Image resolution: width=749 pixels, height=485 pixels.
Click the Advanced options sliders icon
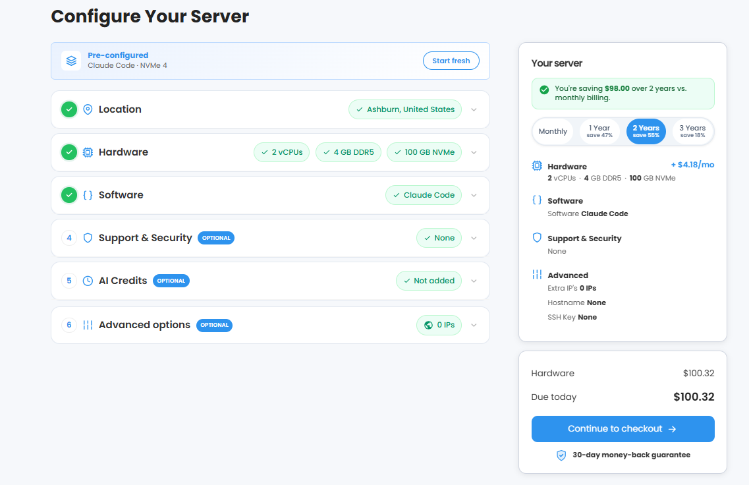click(x=88, y=325)
